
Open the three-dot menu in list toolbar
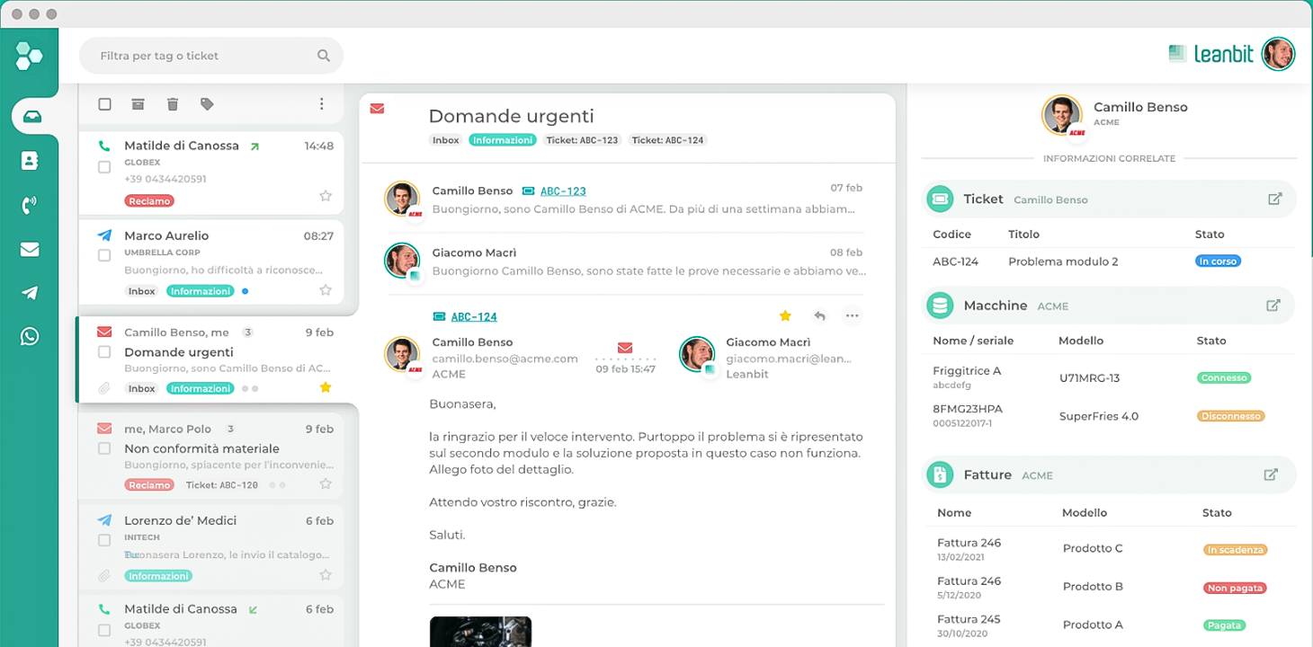coord(321,104)
